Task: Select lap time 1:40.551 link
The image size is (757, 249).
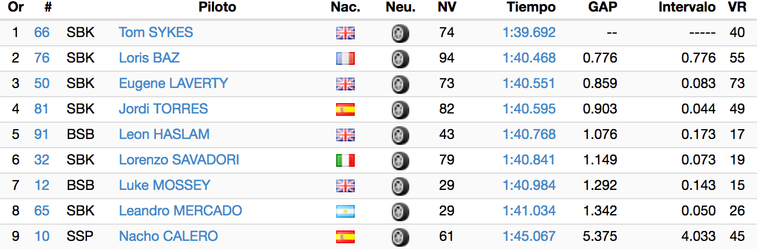Action: pyautogui.click(x=529, y=83)
